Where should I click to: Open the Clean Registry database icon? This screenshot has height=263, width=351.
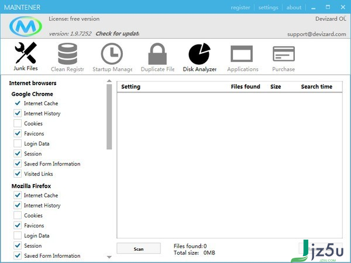(x=67, y=54)
